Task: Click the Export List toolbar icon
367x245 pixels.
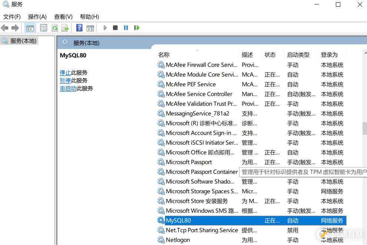Action: [x=65, y=28]
